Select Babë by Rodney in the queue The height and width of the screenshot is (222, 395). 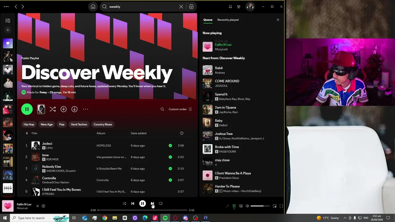[x=241, y=70]
